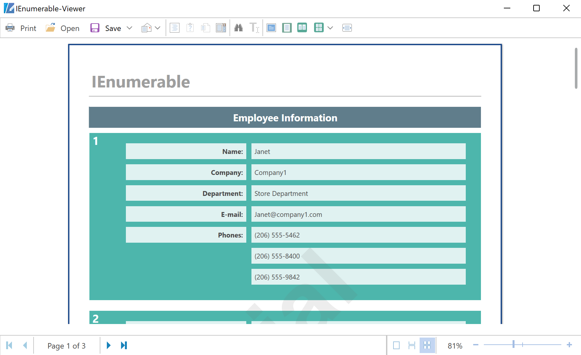
Task: Expand the send email dropdown arrow
Action: pyautogui.click(x=158, y=28)
